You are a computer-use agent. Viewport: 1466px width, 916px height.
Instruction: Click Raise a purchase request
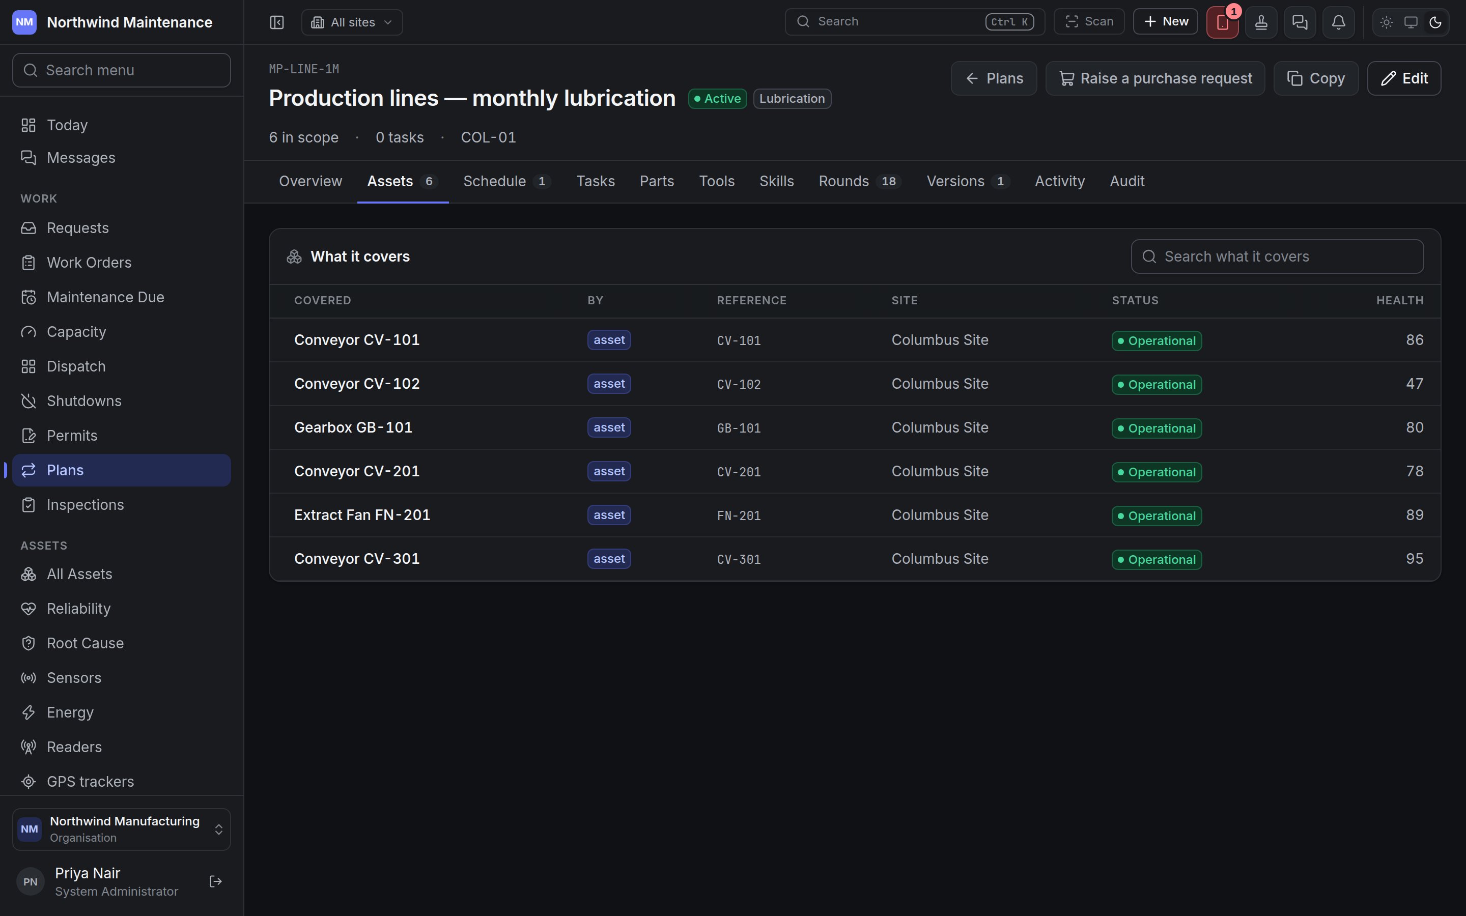1154,78
